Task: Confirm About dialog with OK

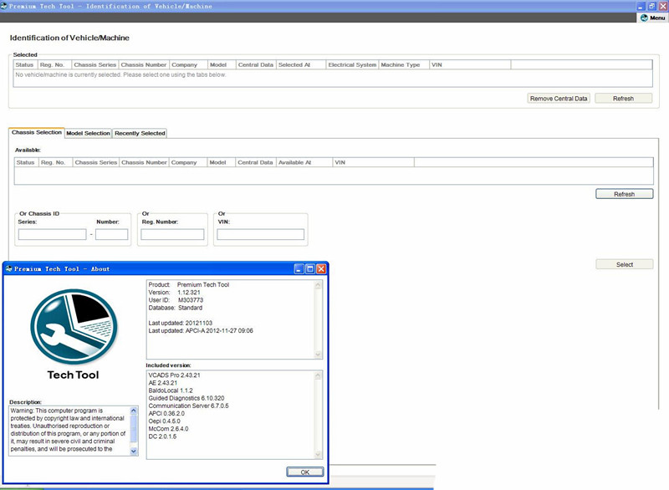Action: click(305, 472)
